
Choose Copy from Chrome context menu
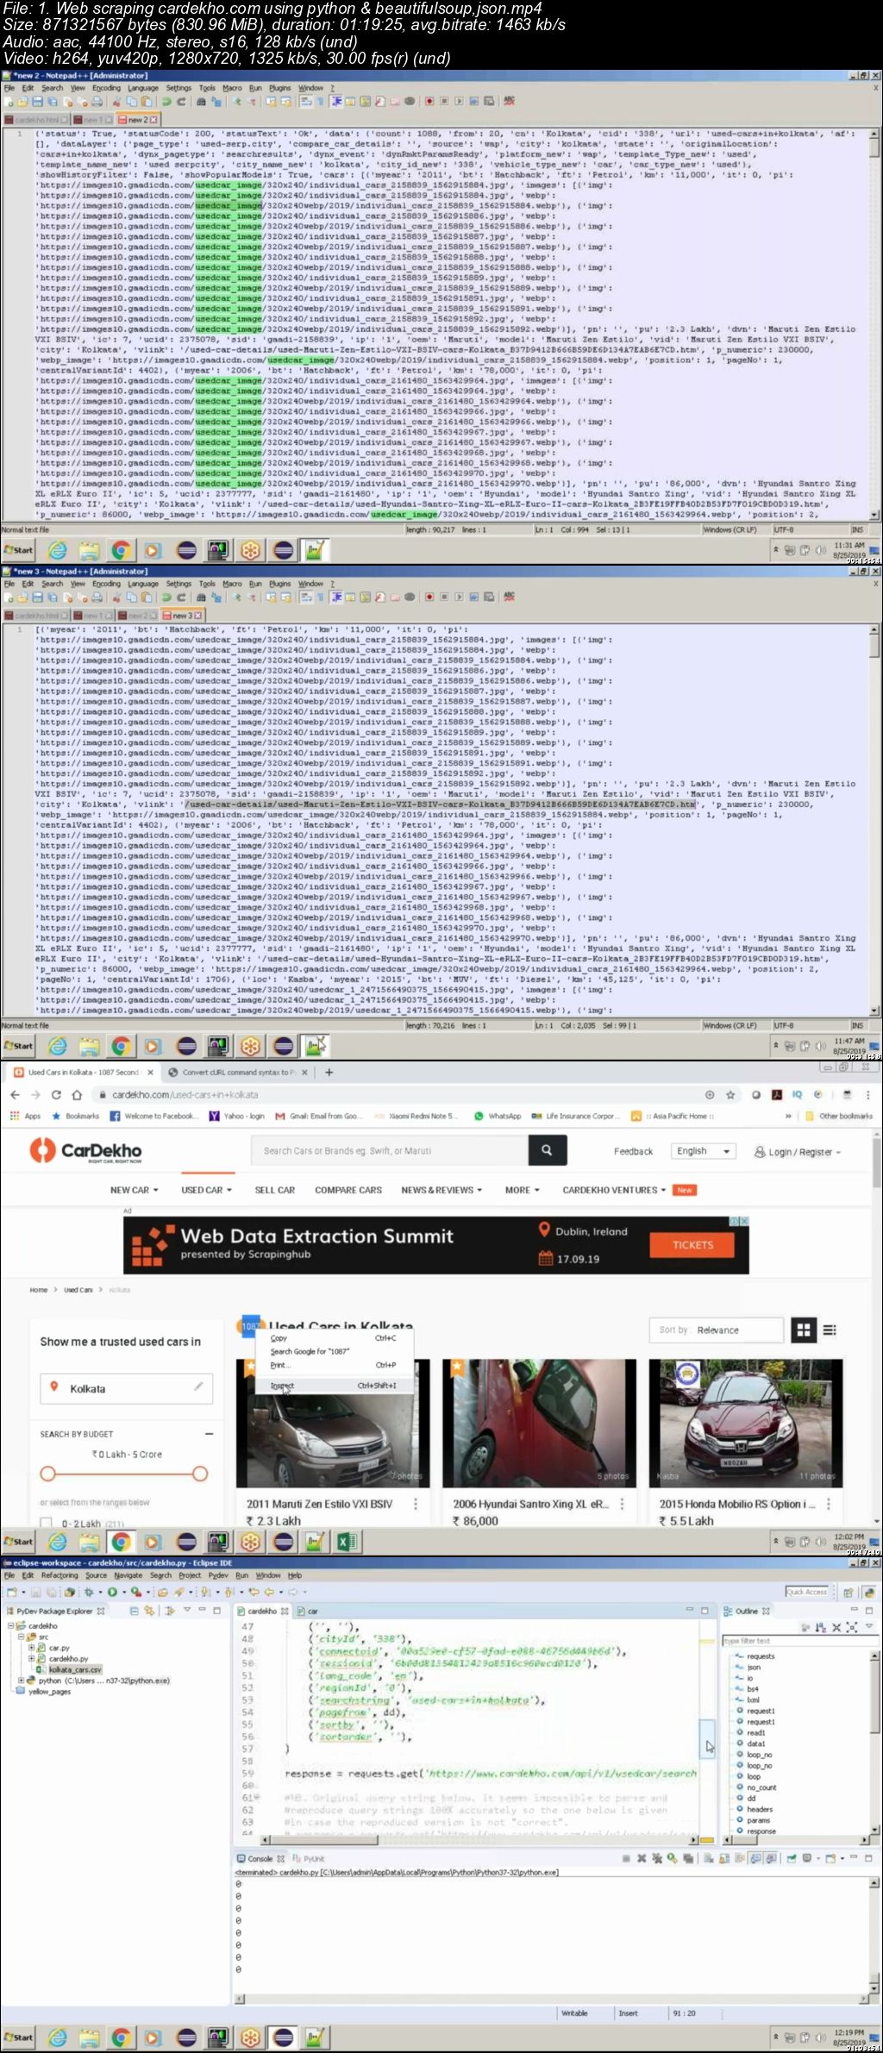[333, 1338]
